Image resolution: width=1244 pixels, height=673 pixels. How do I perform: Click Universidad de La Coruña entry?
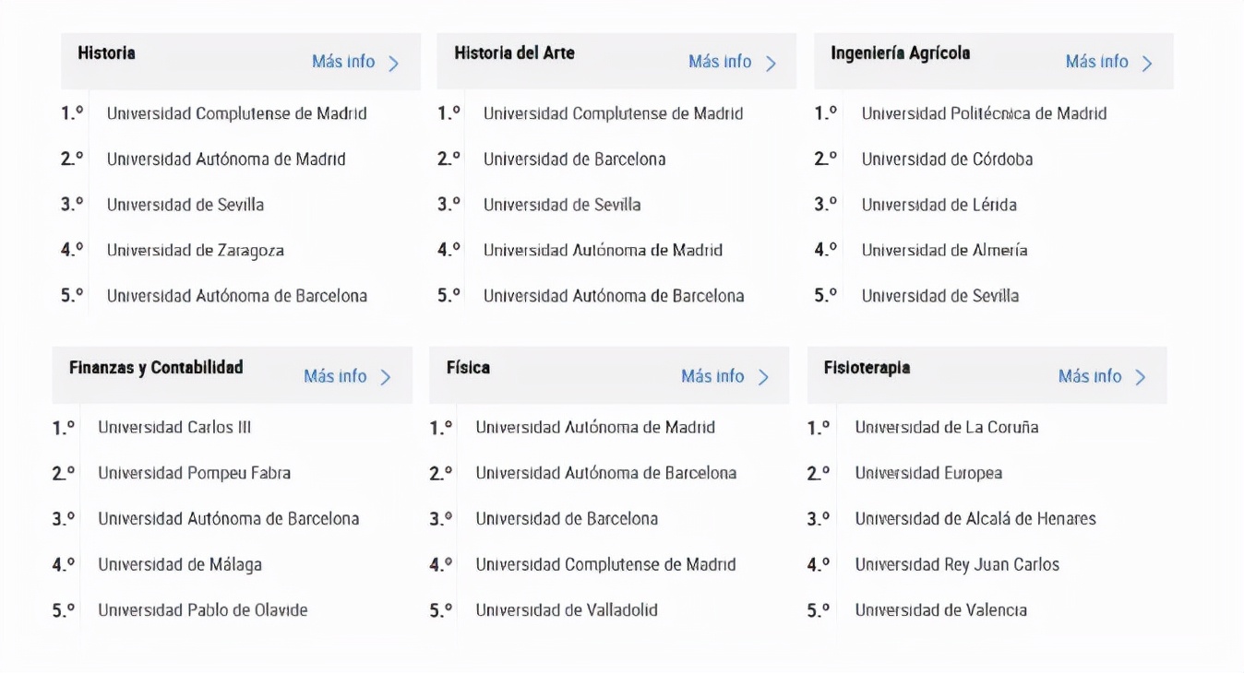(946, 427)
